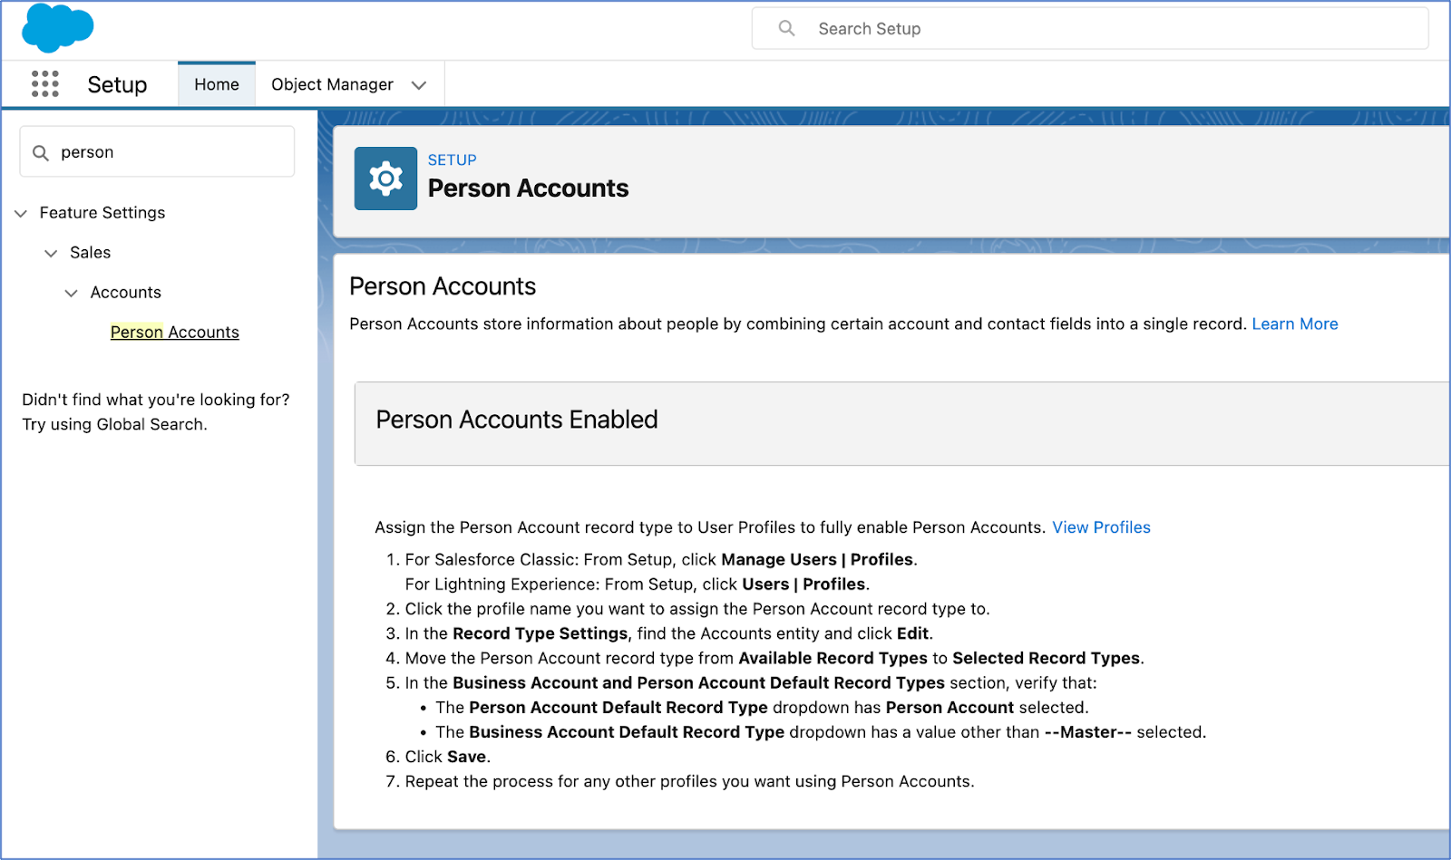1451x860 pixels.
Task: Open the Learn More link
Action: (x=1294, y=324)
